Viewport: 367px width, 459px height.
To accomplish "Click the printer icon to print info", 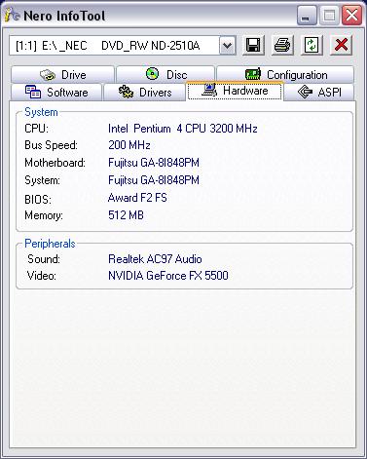I will 282,45.
